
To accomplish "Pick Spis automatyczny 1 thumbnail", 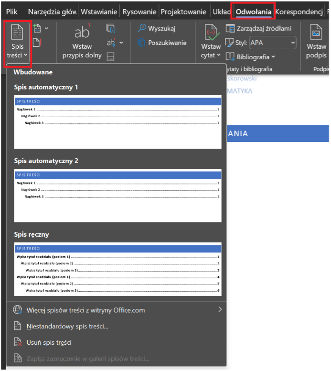I will [117, 122].
